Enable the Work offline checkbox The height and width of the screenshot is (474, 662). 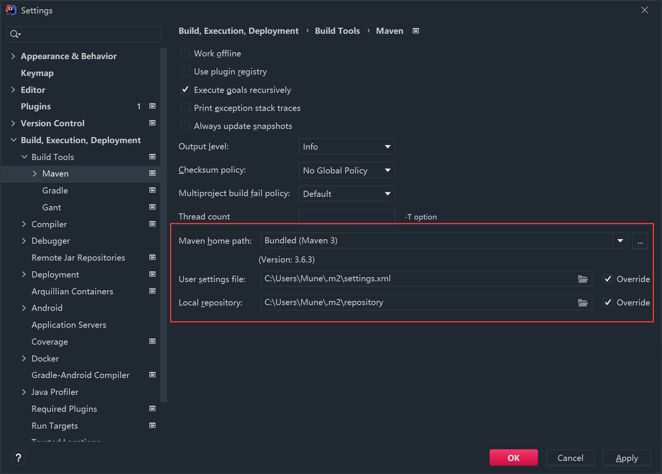(185, 53)
